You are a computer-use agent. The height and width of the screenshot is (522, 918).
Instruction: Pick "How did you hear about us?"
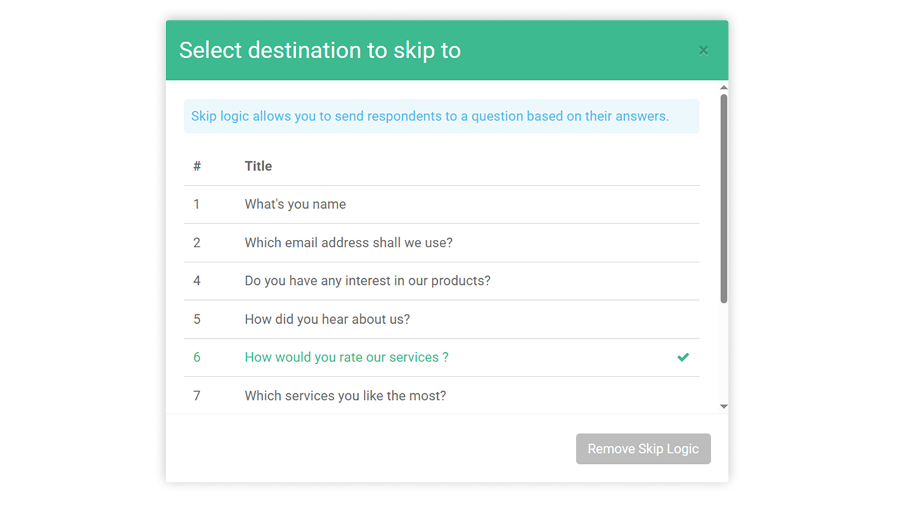tap(327, 319)
